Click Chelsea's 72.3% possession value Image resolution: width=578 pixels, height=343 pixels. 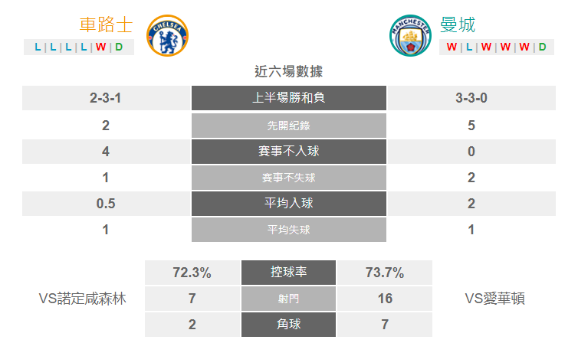tap(192, 273)
